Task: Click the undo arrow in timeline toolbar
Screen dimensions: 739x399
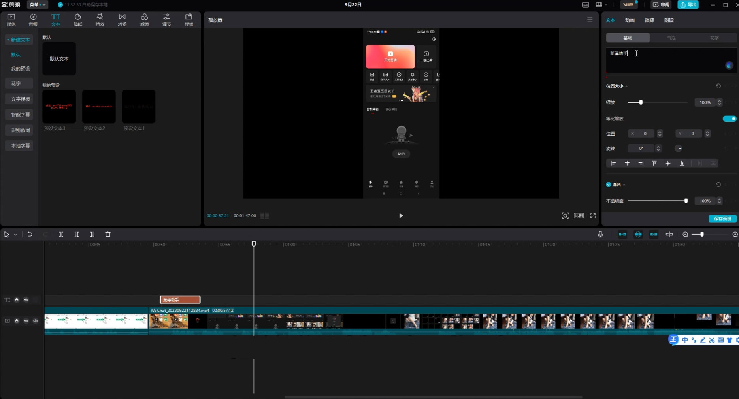Action: coord(30,234)
